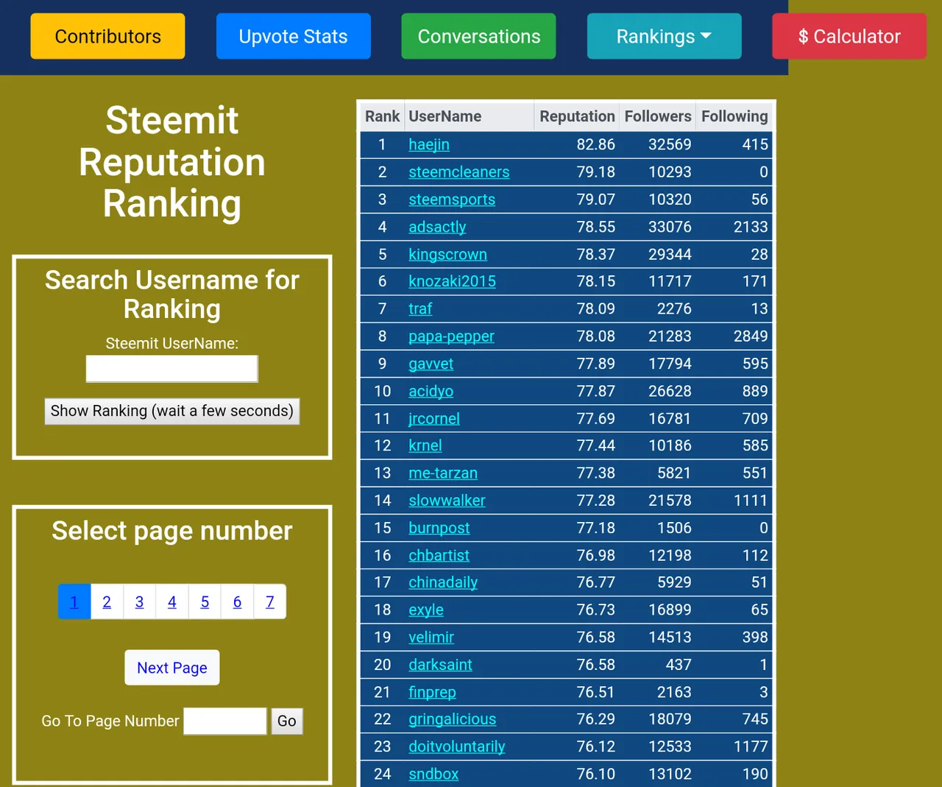Viewport: 942px width, 787px height.
Task: Click slowwalker's following count 1111
Action: click(751, 501)
